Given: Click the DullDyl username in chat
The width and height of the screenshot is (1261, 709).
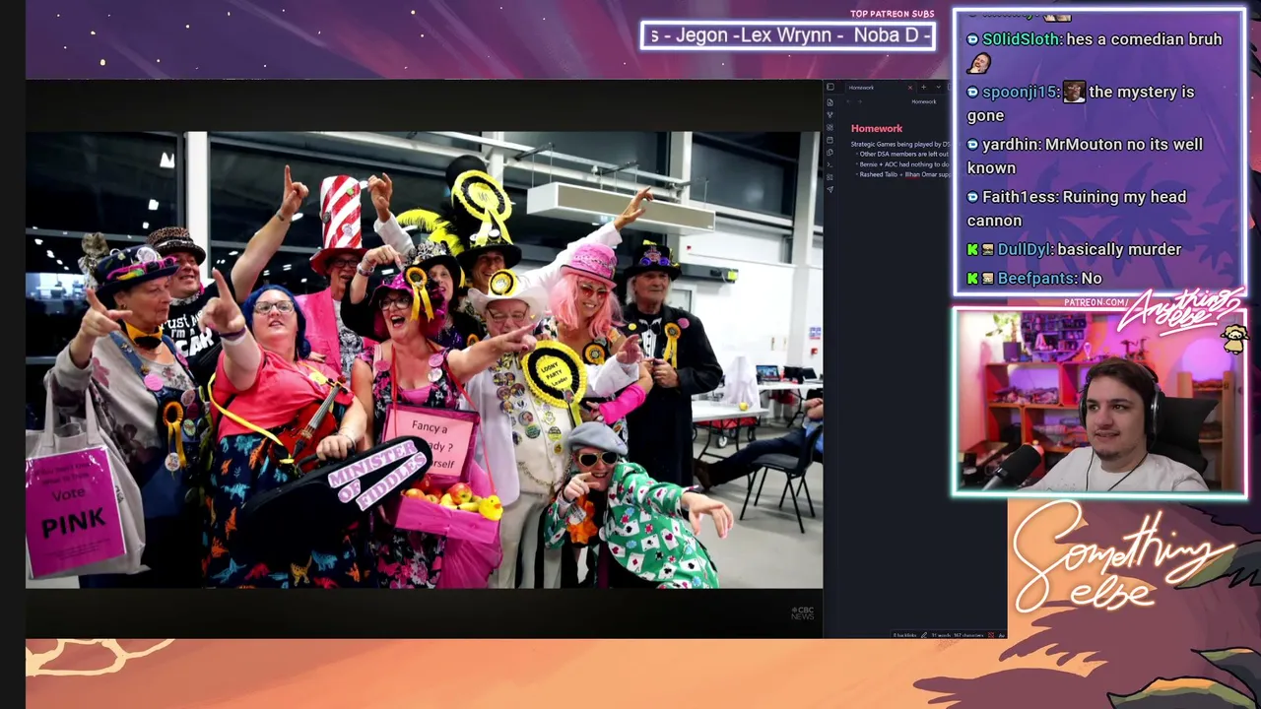Looking at the screenshot, I should [1025, 249].
